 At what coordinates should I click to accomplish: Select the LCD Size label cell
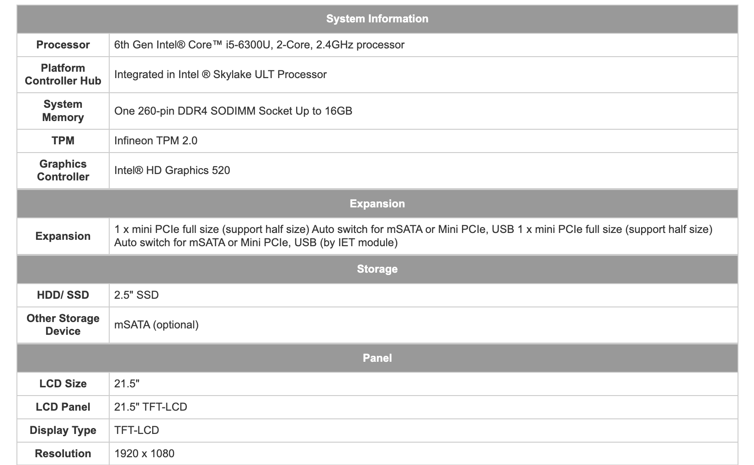pyautogui.click(x=63, y=384)
